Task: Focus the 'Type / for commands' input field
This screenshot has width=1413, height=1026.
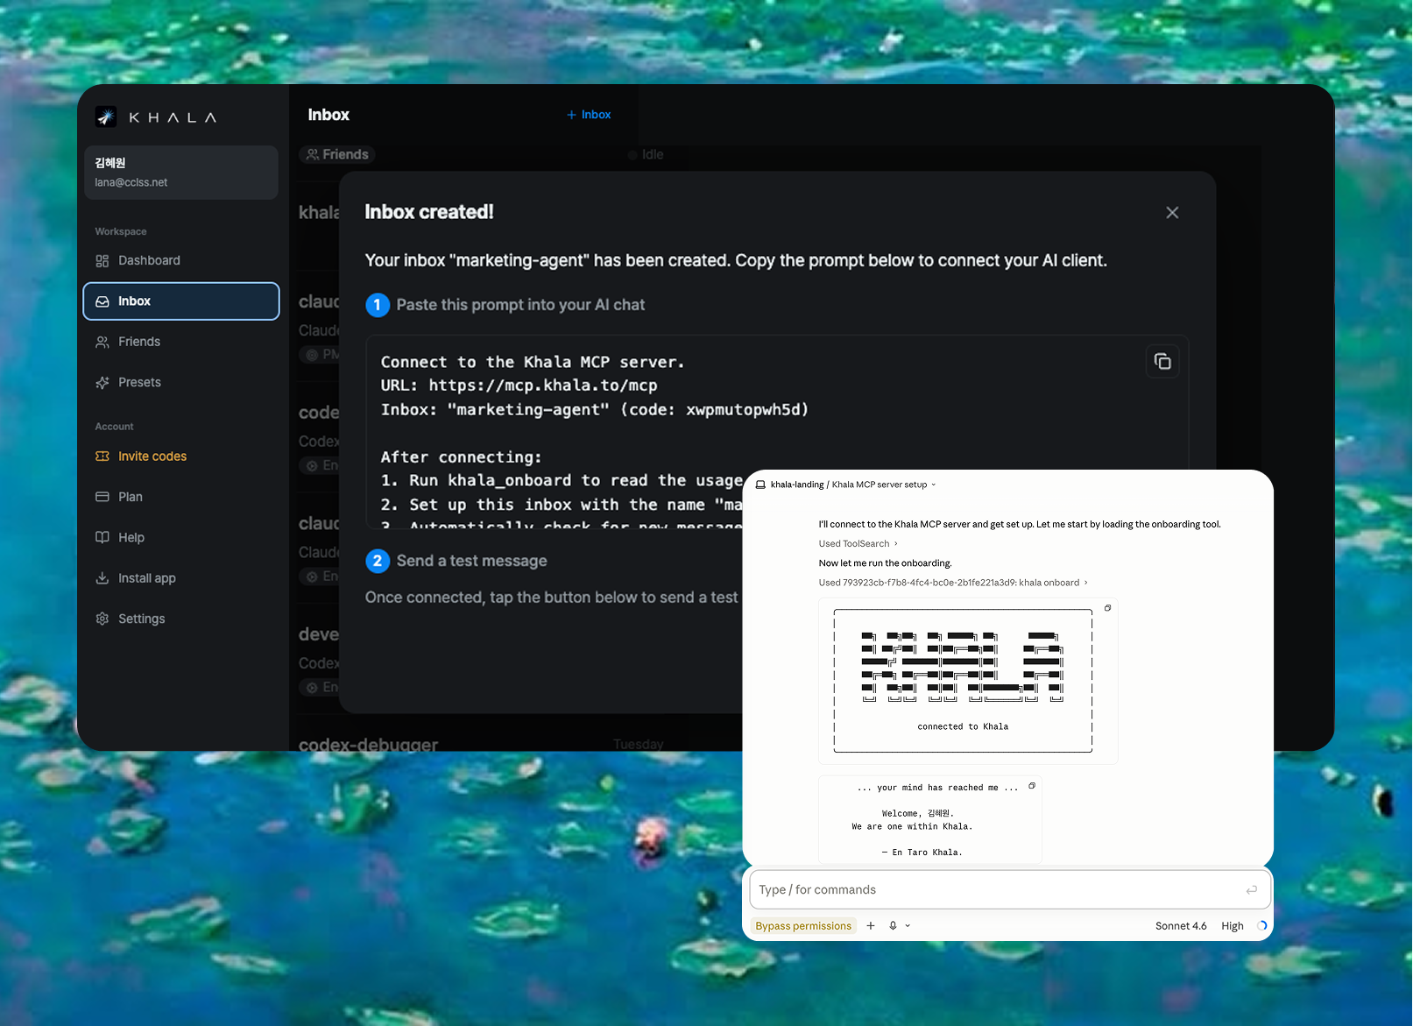Action: pos(1010,889)
